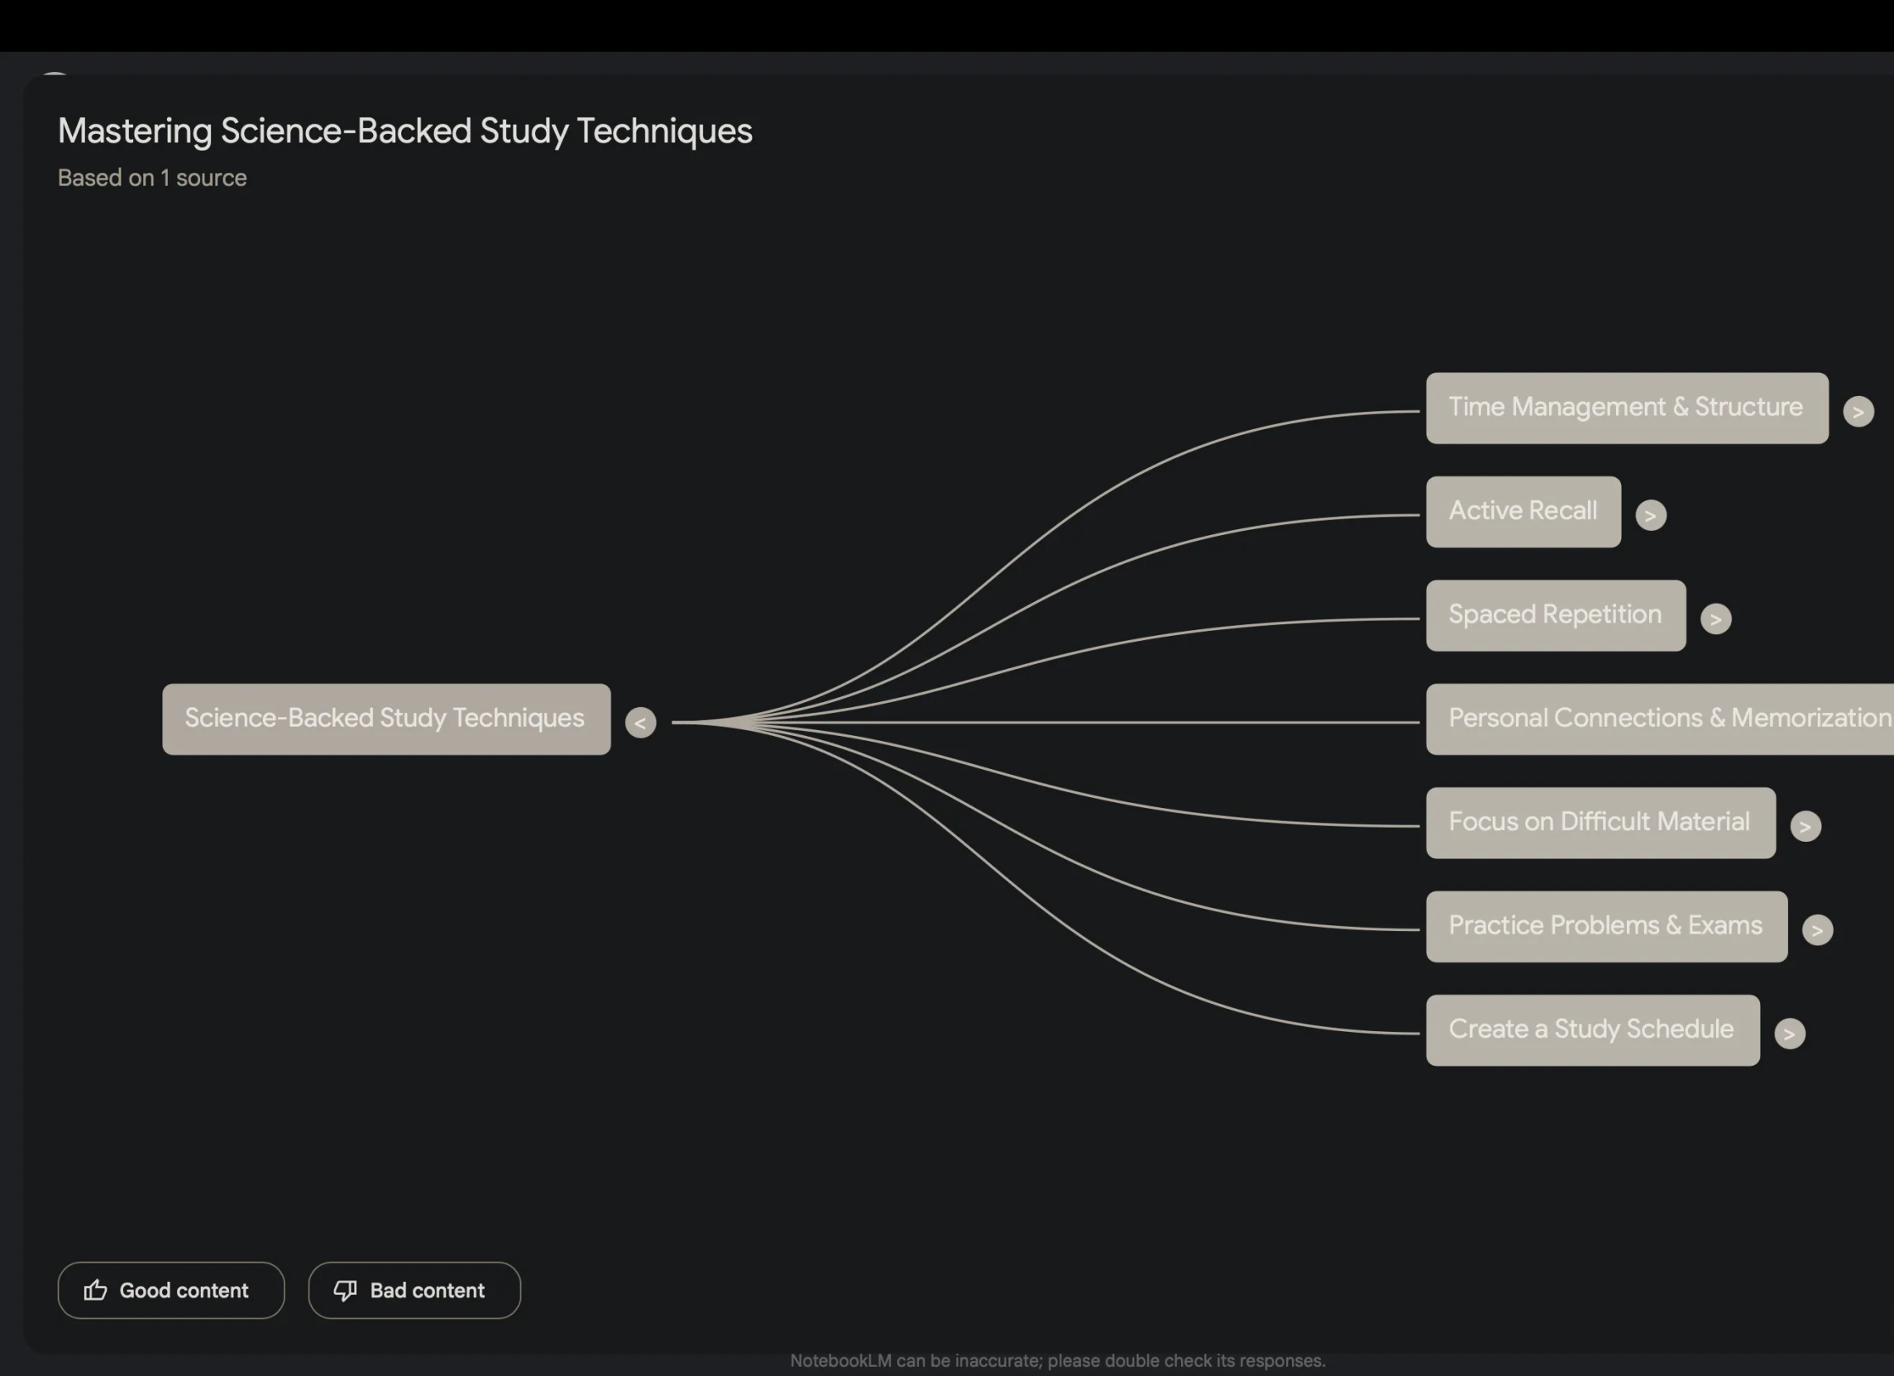Select the Science-Backed Study Techniques root node
The width and height of the screenshot is (1894, 1376).
(385, 719)
